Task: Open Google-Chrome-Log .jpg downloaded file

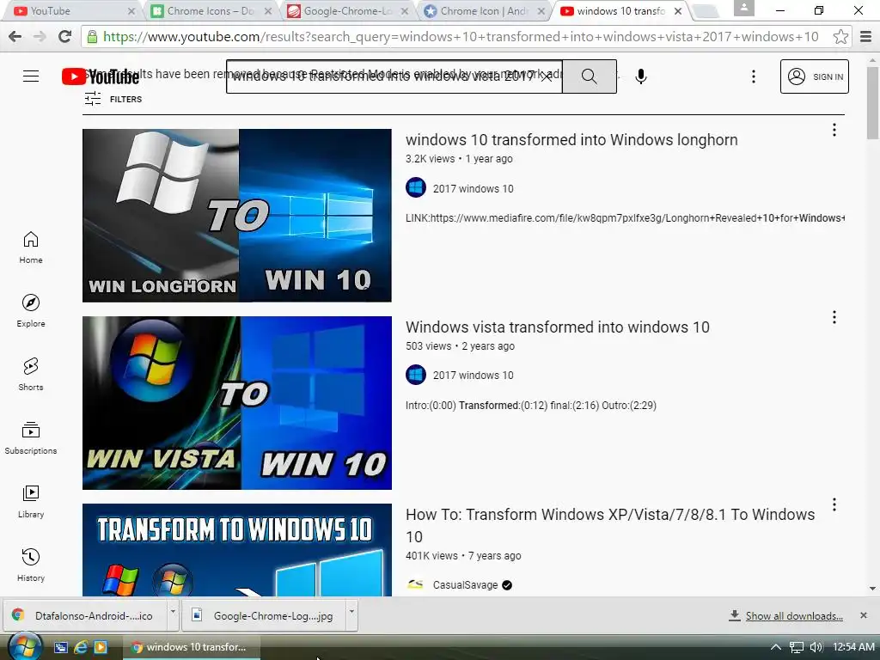Action: point(265,615)
